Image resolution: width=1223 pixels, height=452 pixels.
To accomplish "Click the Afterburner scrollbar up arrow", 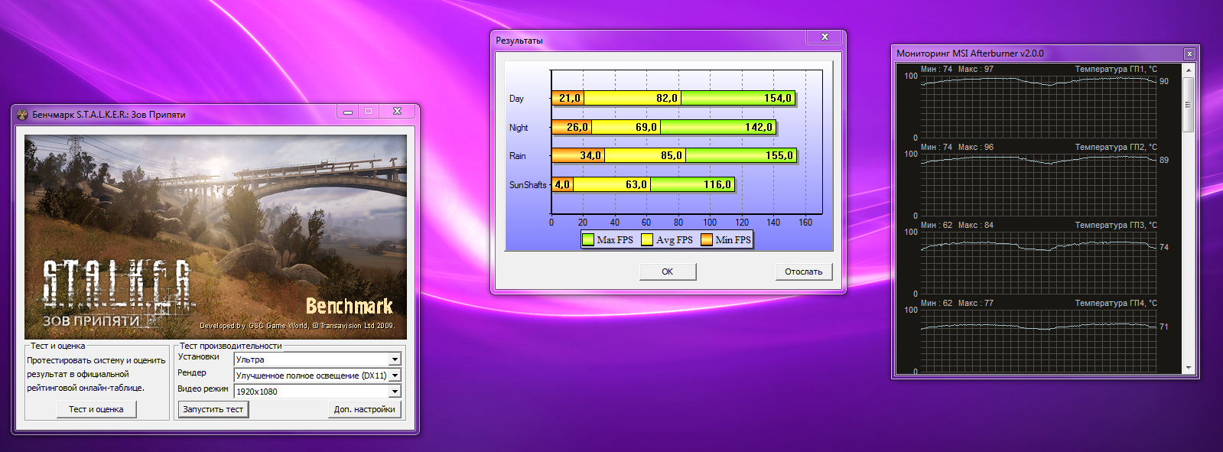I will (1188, 70).
